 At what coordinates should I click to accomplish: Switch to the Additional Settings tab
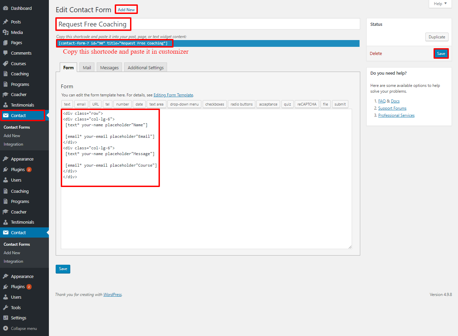(146, 68)
